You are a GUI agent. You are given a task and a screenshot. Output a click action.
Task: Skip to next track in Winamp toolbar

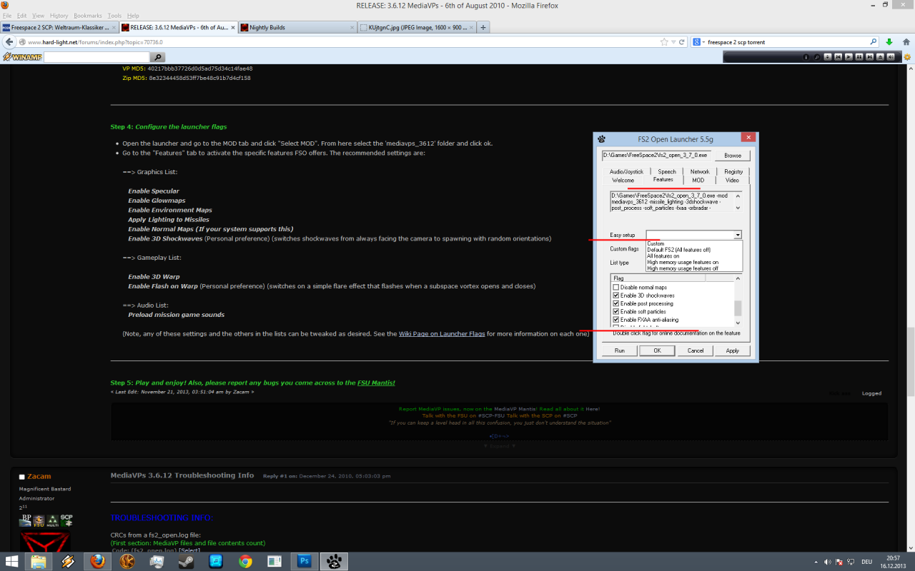click(870, 56)
